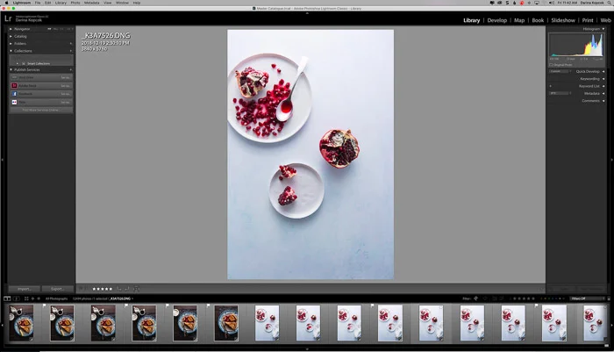Select the leftmost filmstrip thumbnail
The image size is (614, 352).
21,323
